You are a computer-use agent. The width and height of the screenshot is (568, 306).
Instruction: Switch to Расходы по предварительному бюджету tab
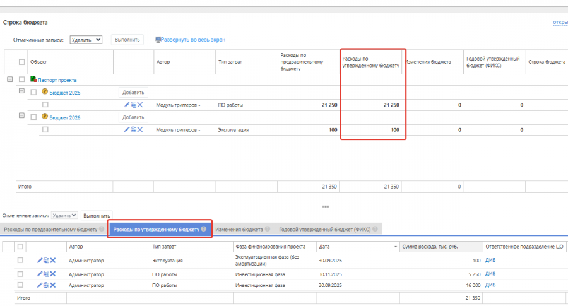coord(50,230)
